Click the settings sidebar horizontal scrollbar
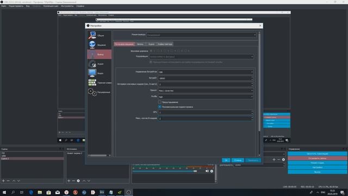Screen dimensions: 348x196 point(98,155)
